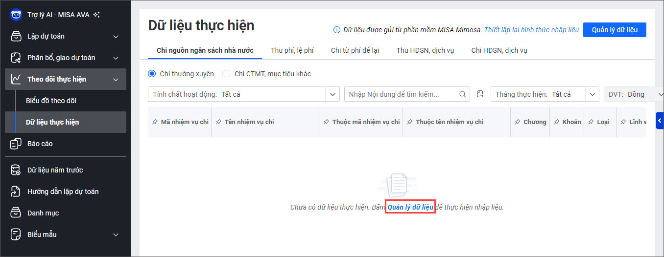
Task: Click the blue Quản lý dữ liệu button
Action: click(x=615, y=30)
